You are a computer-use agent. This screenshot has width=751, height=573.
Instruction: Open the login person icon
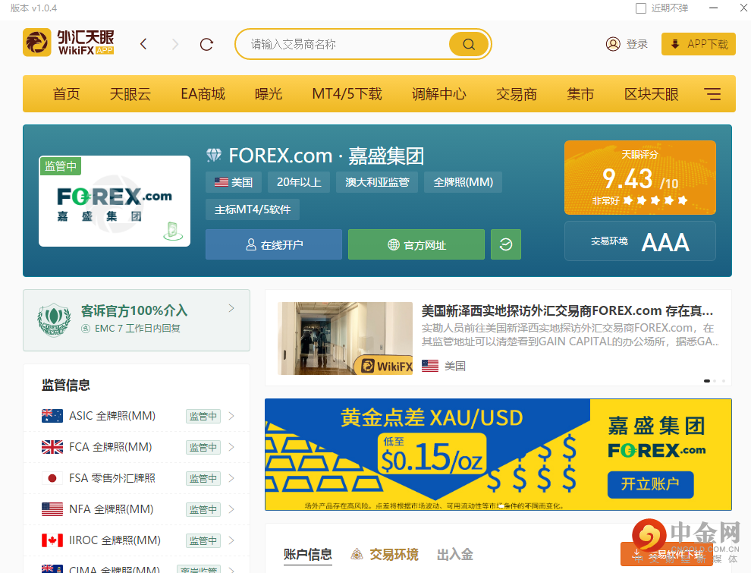613,44
